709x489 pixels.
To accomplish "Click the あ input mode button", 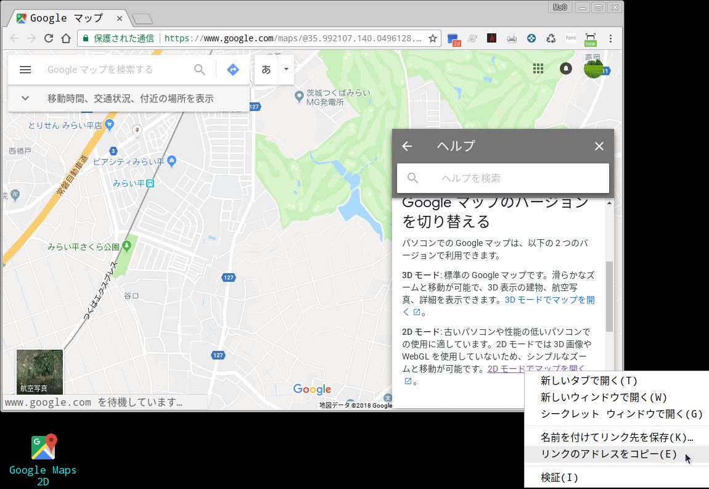I will (x=266, y=69).
